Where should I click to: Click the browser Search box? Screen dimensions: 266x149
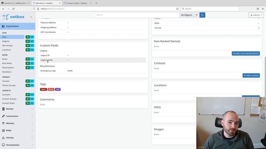click(x=210, y=9)
